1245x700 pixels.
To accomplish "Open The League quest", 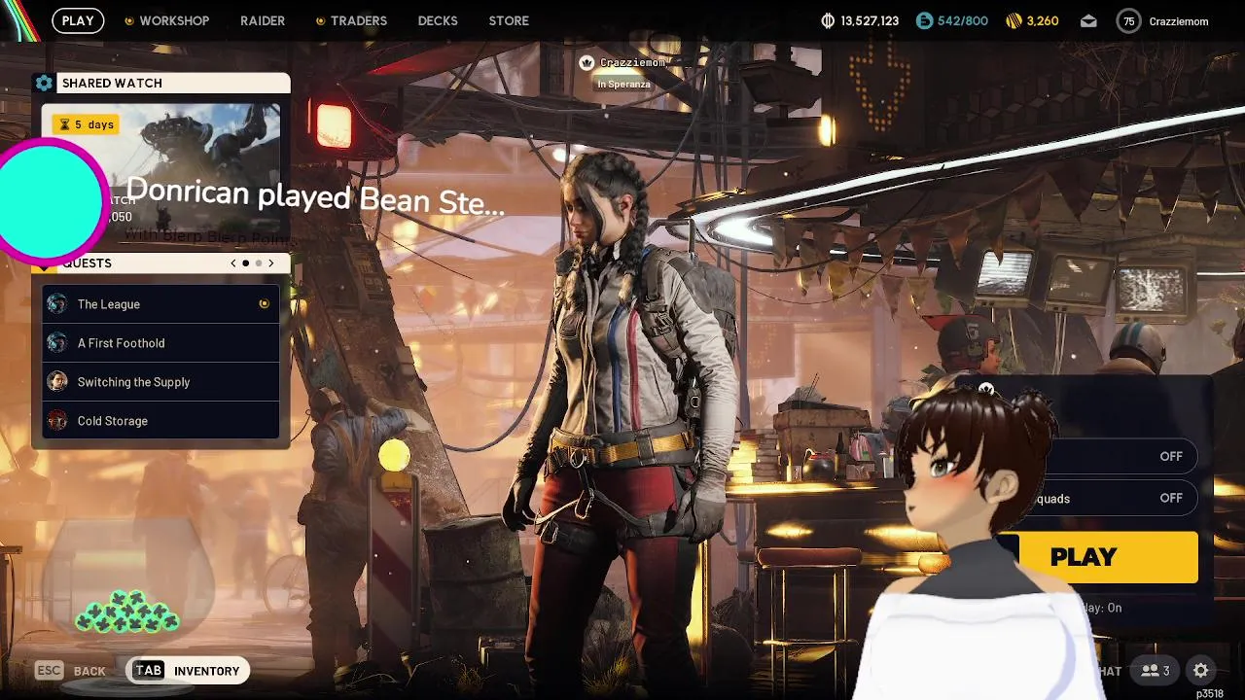I will (x=160, y=304).
